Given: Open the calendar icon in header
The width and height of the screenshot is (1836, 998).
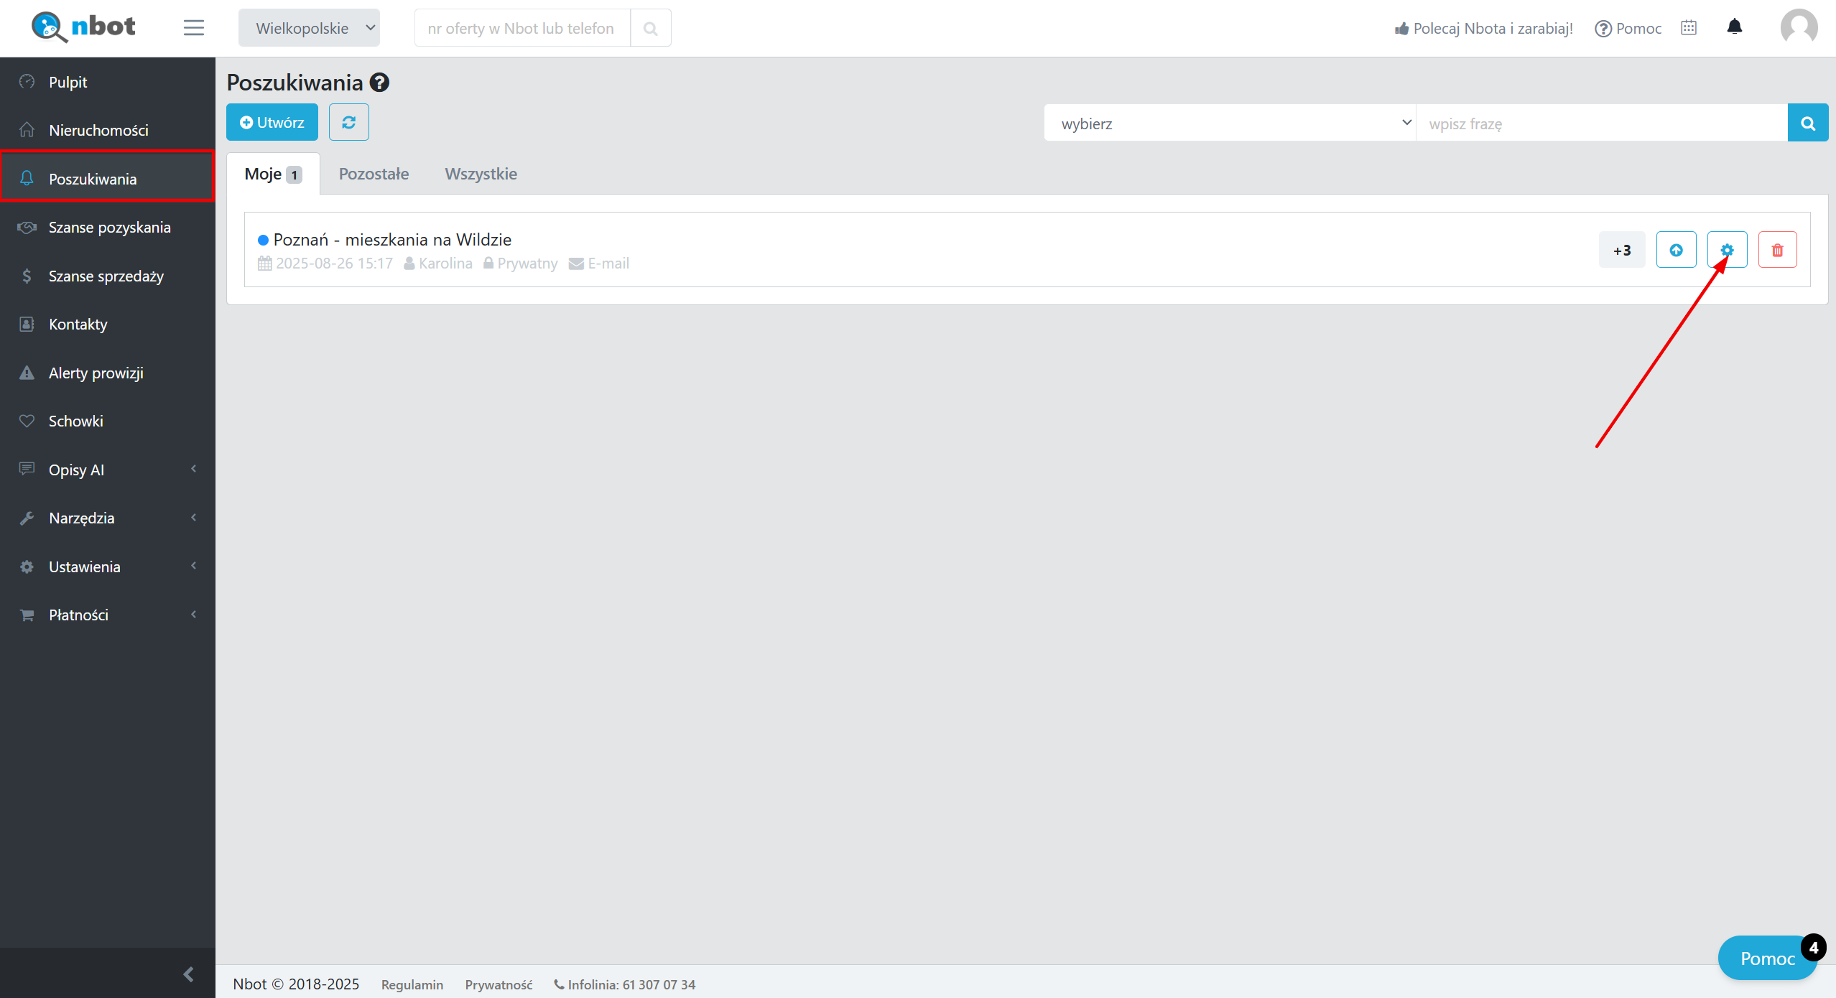Looking at the screenshot, I should pyautogui.click(x=1689, y=27).
